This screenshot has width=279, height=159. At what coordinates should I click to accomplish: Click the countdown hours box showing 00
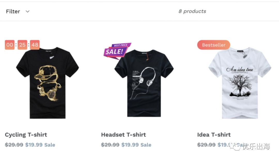coord(10,45)
